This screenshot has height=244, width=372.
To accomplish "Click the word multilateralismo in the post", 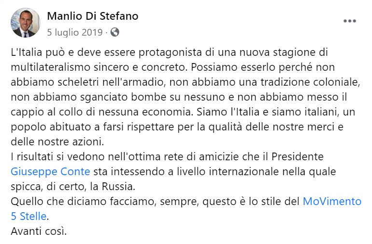I will coord(51,67).
